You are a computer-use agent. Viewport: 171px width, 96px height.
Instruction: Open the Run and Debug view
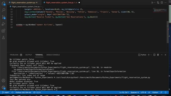tap(3, 24)
